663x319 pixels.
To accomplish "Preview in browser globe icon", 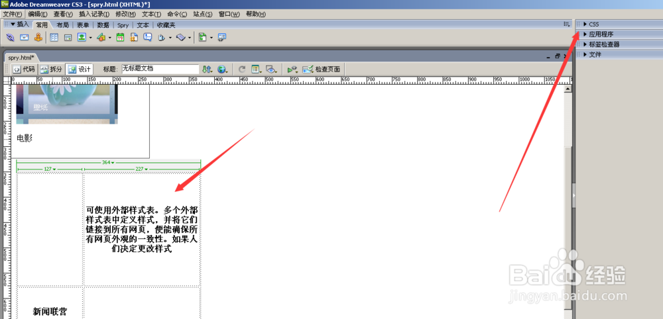I will (x=222, y=69).
